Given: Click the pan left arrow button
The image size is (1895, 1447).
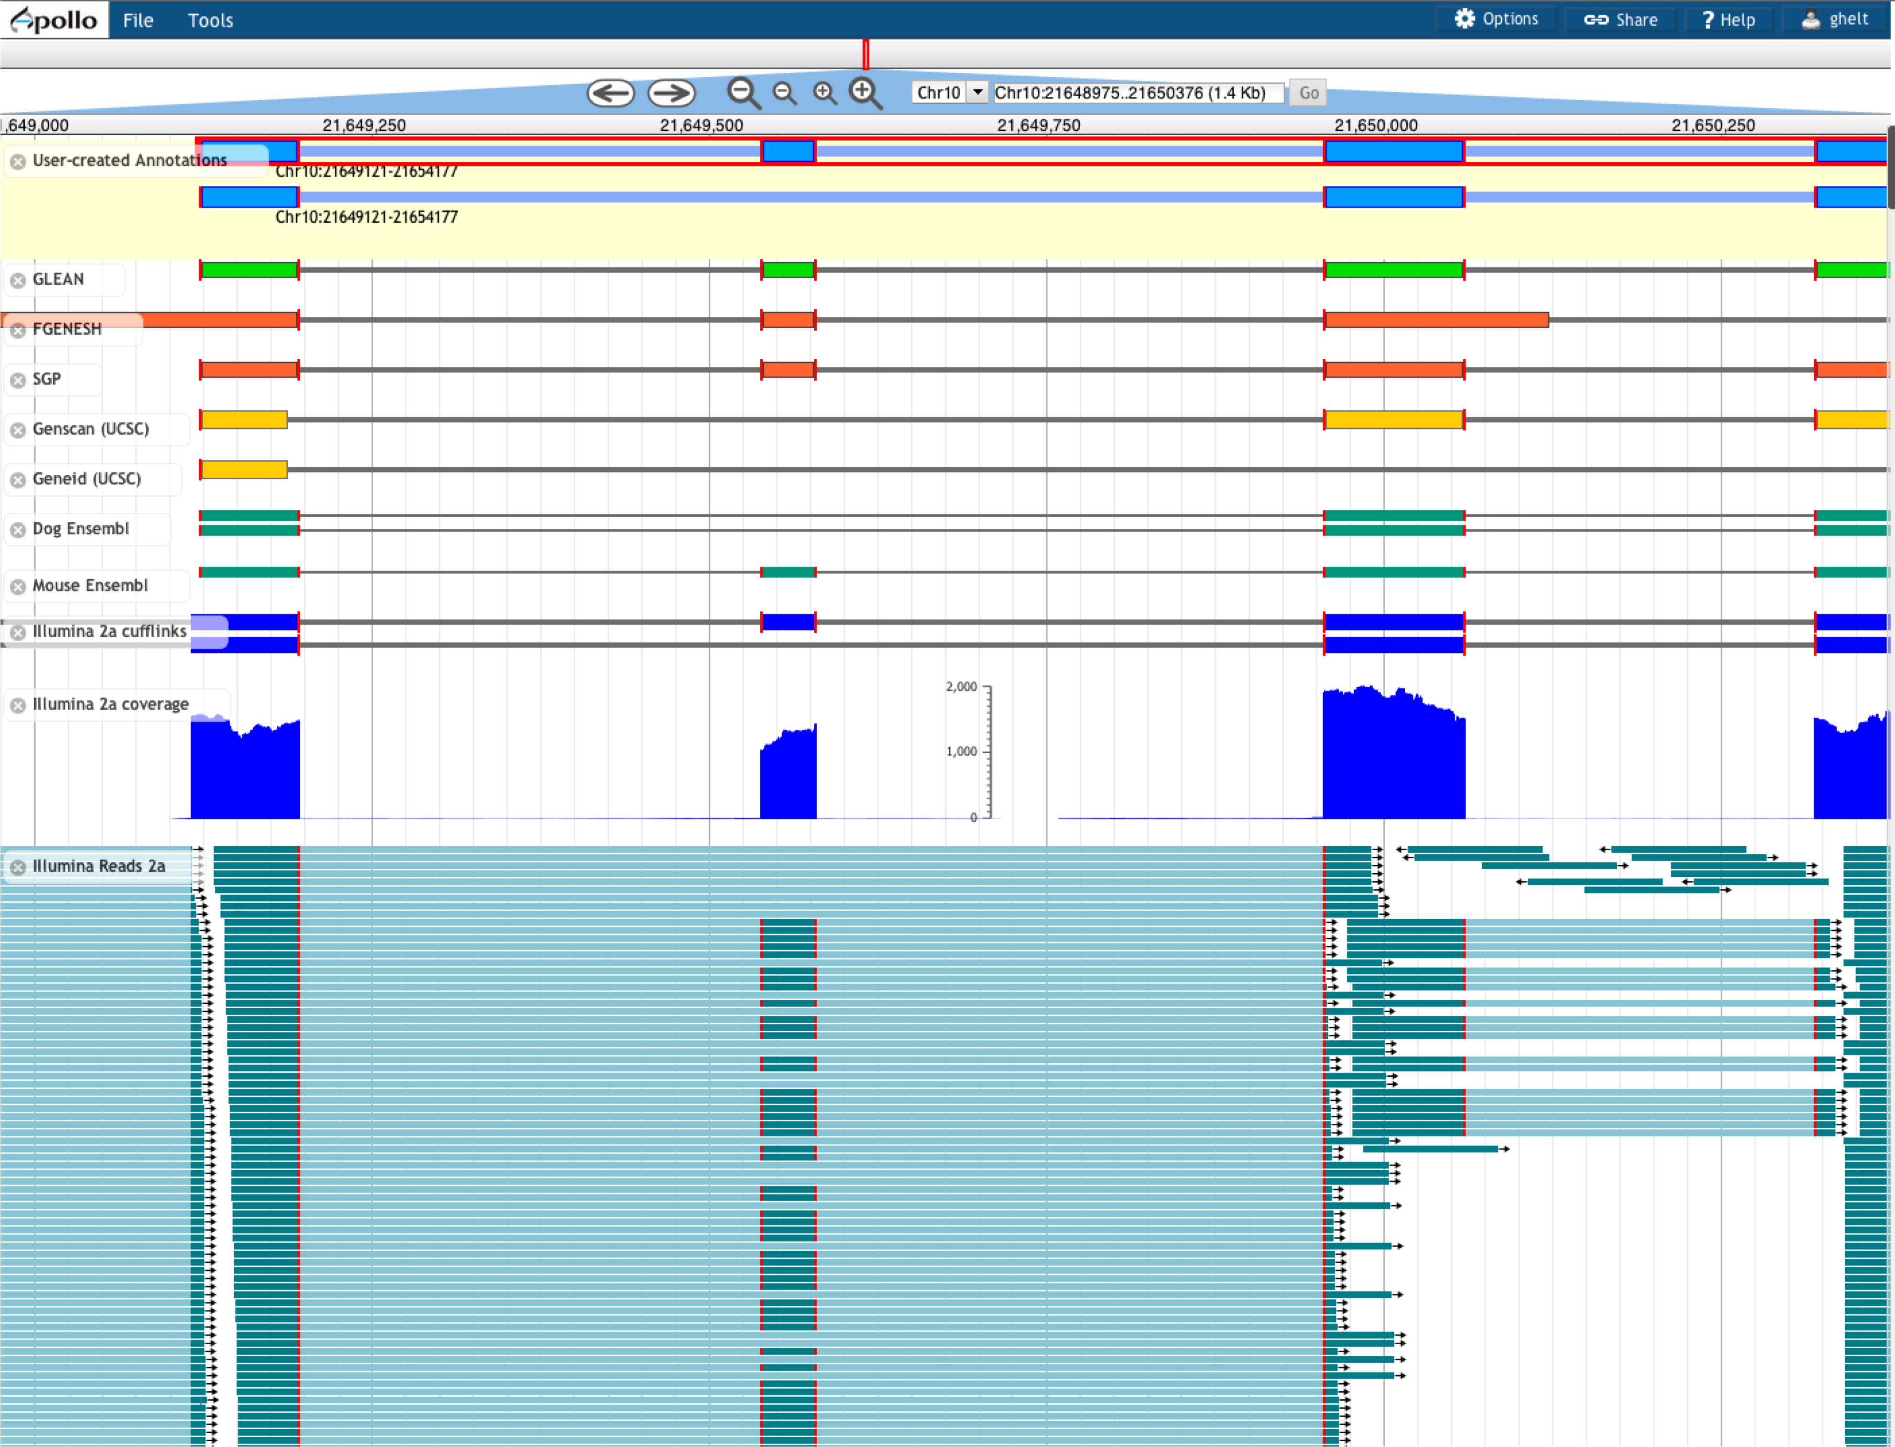Looking at the screenshot, I should (611, 93).
